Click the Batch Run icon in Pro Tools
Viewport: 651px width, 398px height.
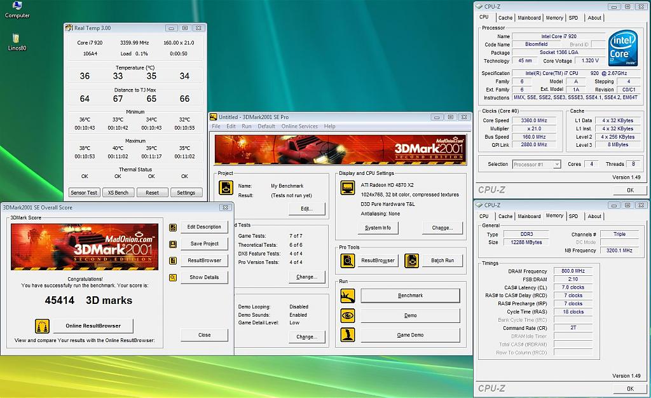(x=411, y=261)
